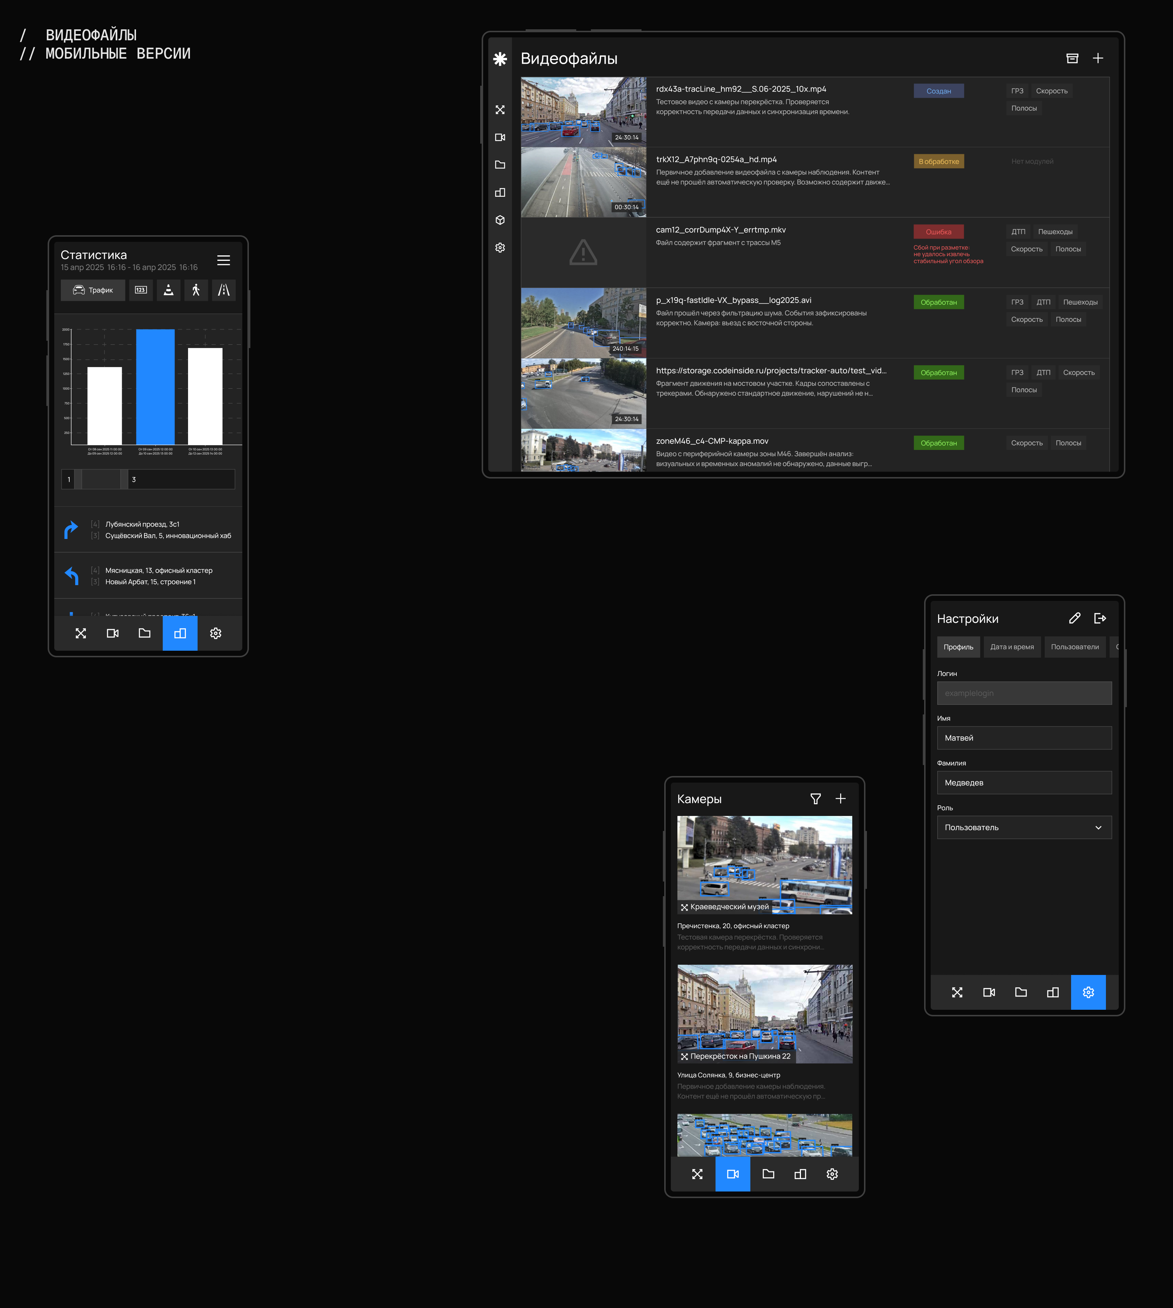
Task: Select the license plate 123 filter icon
Action: click(x=140, y=291)
